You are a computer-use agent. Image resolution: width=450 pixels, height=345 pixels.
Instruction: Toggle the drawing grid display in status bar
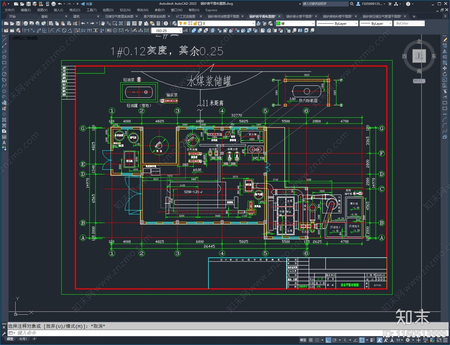point(311,340)
